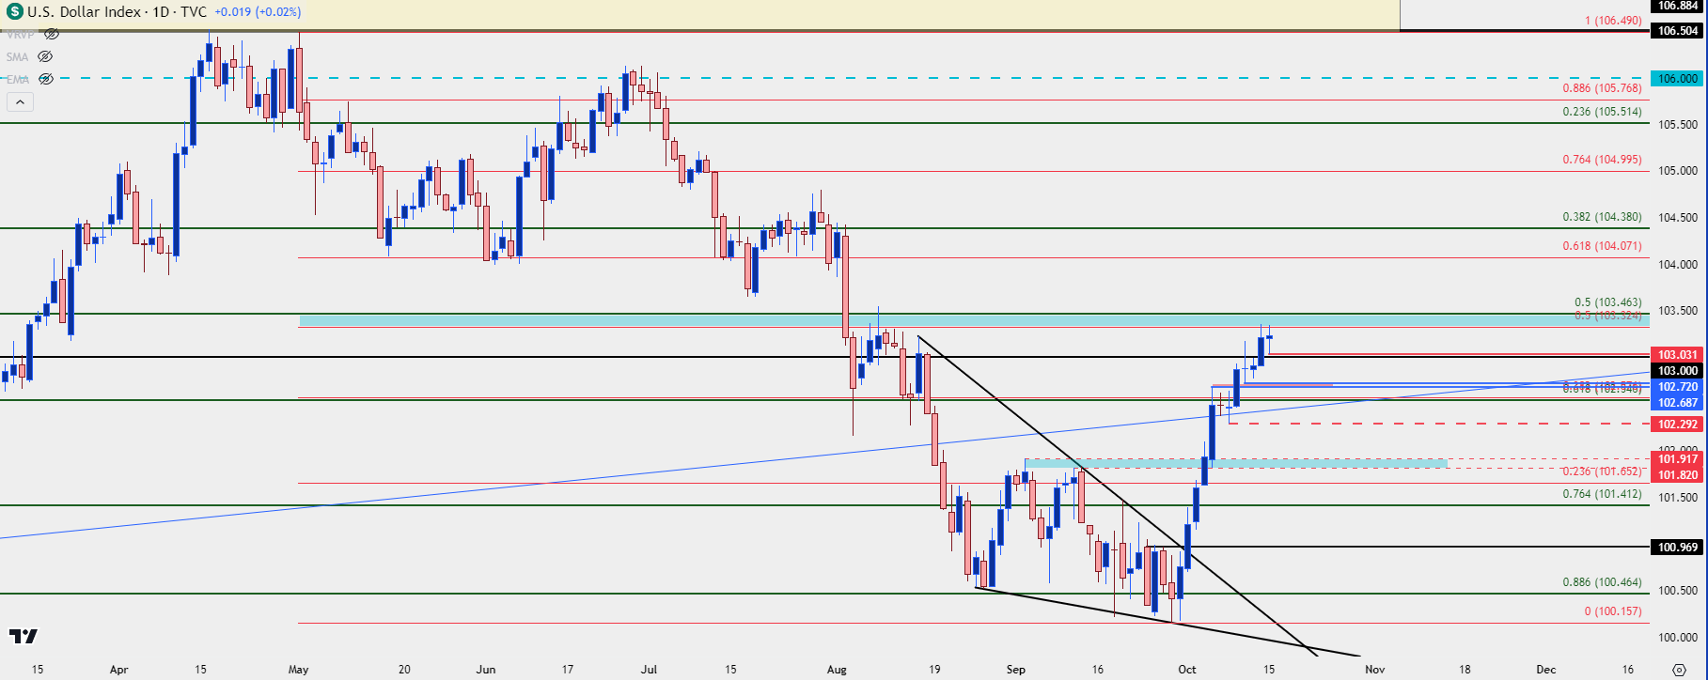Click the 102.292 red price label

tap(1678, 424)
